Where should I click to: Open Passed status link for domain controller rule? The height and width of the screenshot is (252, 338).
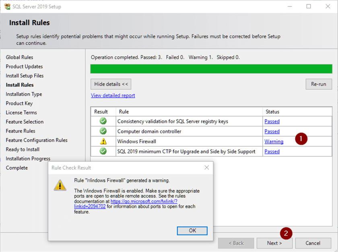pyautogui.click(x=272, y=131)
